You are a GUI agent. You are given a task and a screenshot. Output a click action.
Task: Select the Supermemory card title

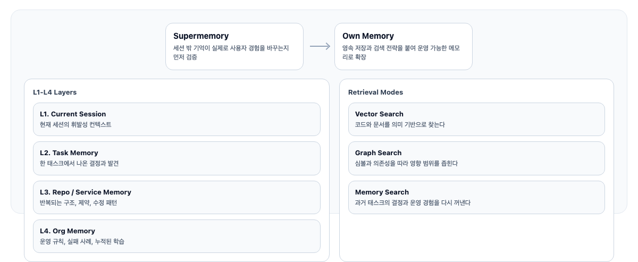click(201, 36)
